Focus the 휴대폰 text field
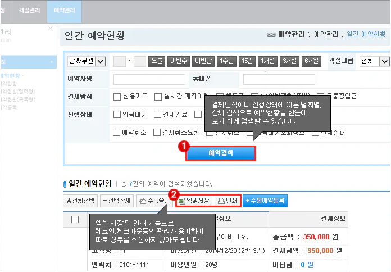 click(279, 79)
